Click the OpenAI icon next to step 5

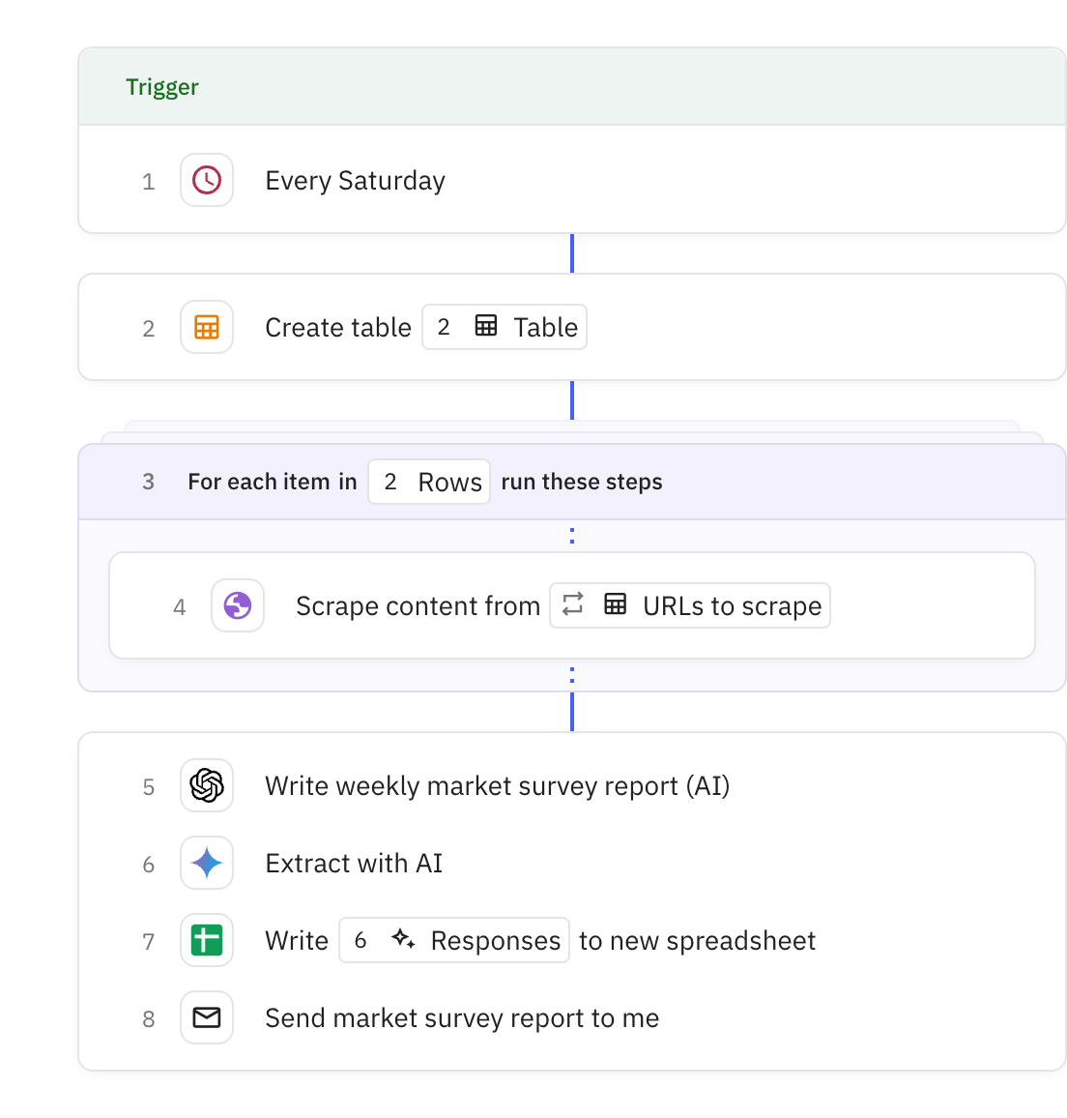click(206, 785)
